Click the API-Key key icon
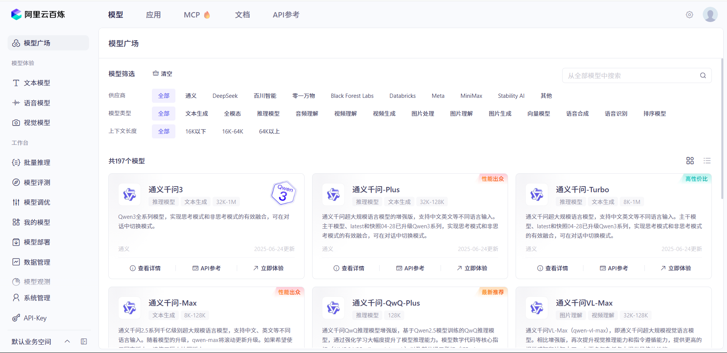The height and width of the screenshot is (353, 727). coord(16,318)
